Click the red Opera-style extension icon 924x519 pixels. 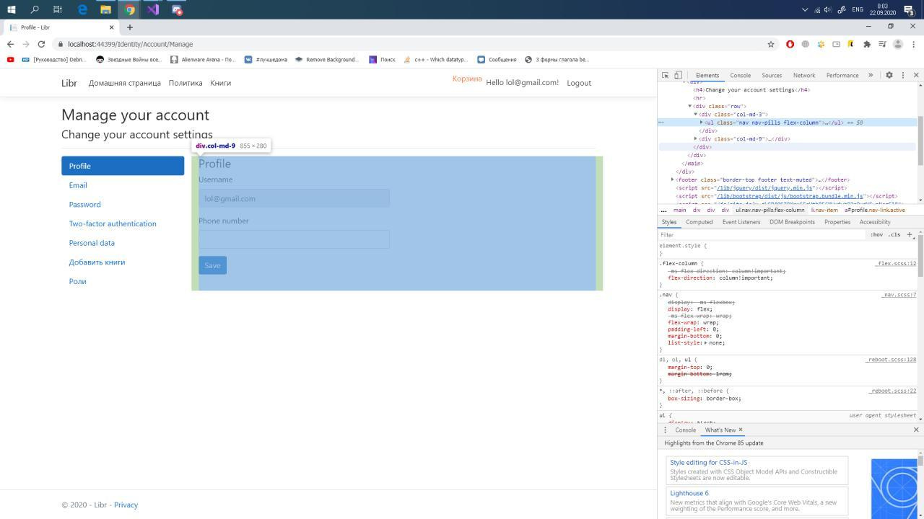coord(790,44)
